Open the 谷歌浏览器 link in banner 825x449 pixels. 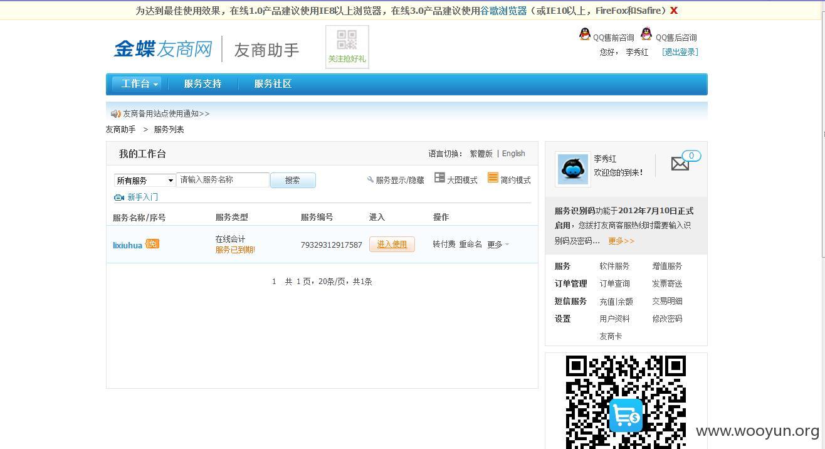pos(503,11)
